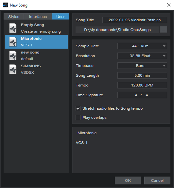Select the Empty Song template icon
This screenshot has height=188, width=174.
point(13,28)
